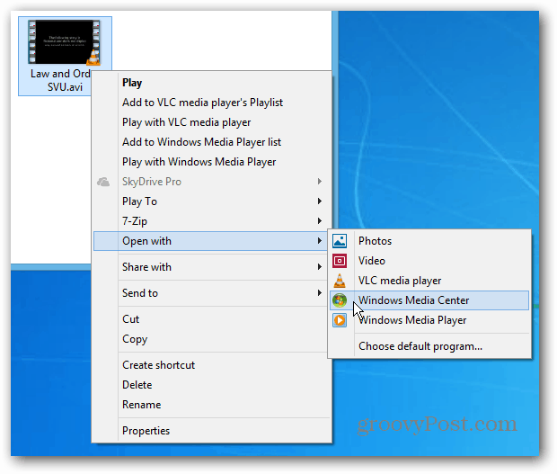
Task: Click Choose default program...
Action: pyautogui.click(x=429, y=346)
